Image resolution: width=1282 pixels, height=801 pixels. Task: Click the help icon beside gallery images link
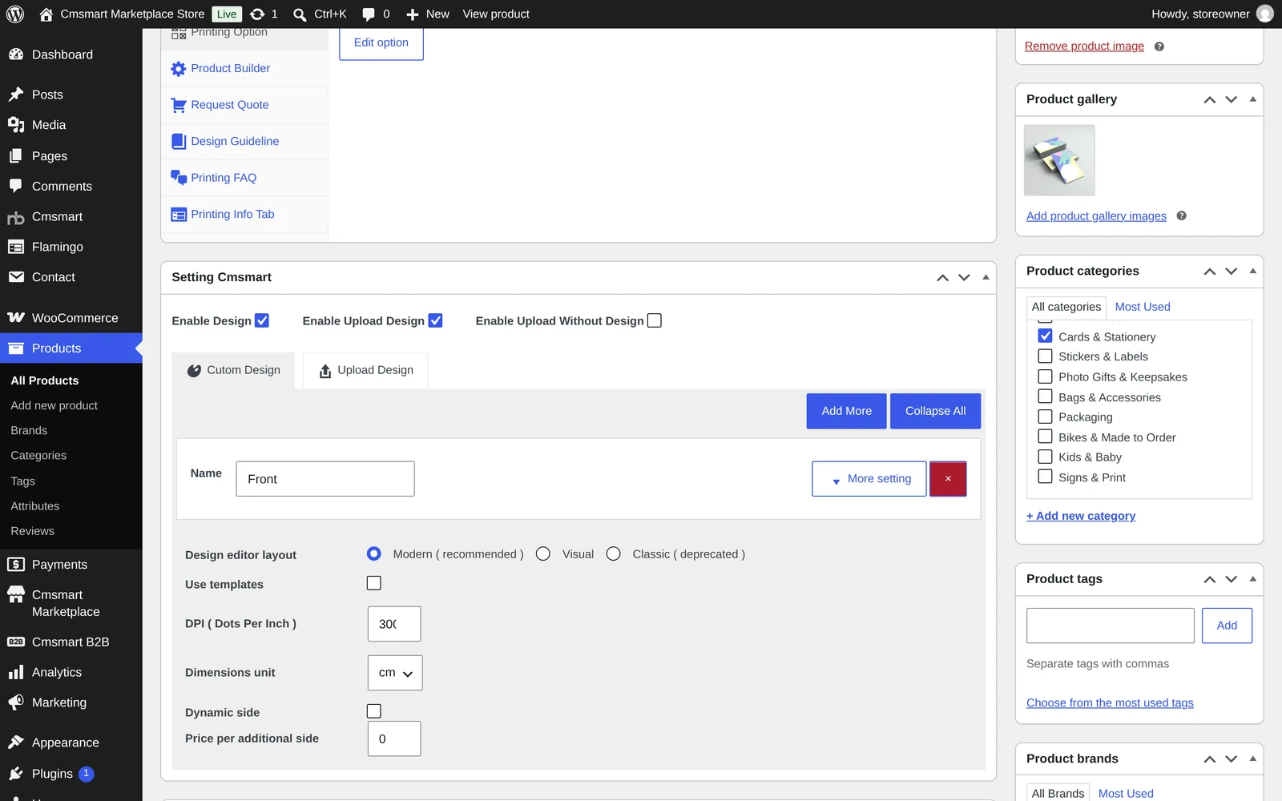(1182, 215)
